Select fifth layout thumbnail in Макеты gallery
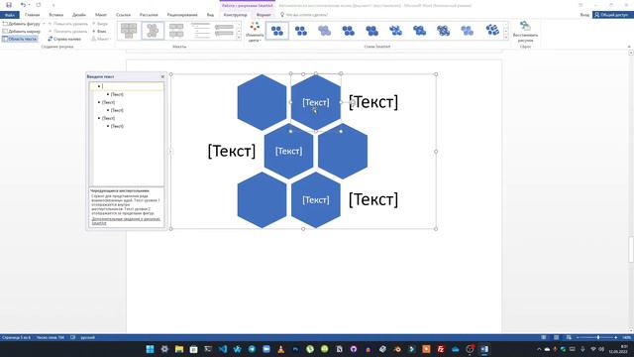Viewport: 634px width, 357px height. point(225,31)
